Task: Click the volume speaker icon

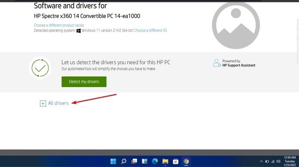Action: point(278,161)
